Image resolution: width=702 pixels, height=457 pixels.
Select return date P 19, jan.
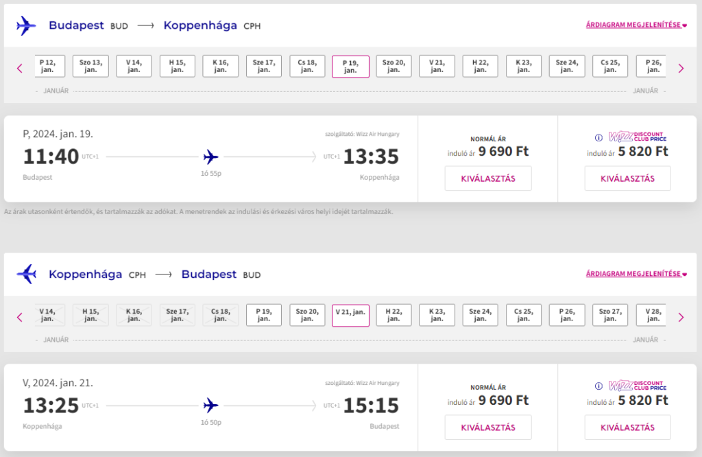264,315
